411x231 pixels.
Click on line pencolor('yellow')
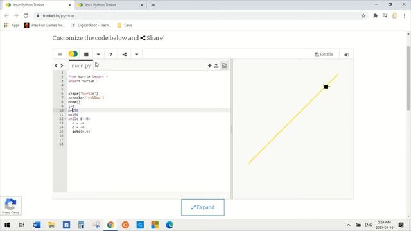[x=86, y=98]
